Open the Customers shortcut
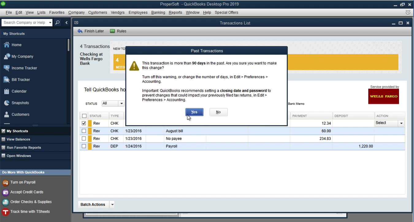 point(21,114)
